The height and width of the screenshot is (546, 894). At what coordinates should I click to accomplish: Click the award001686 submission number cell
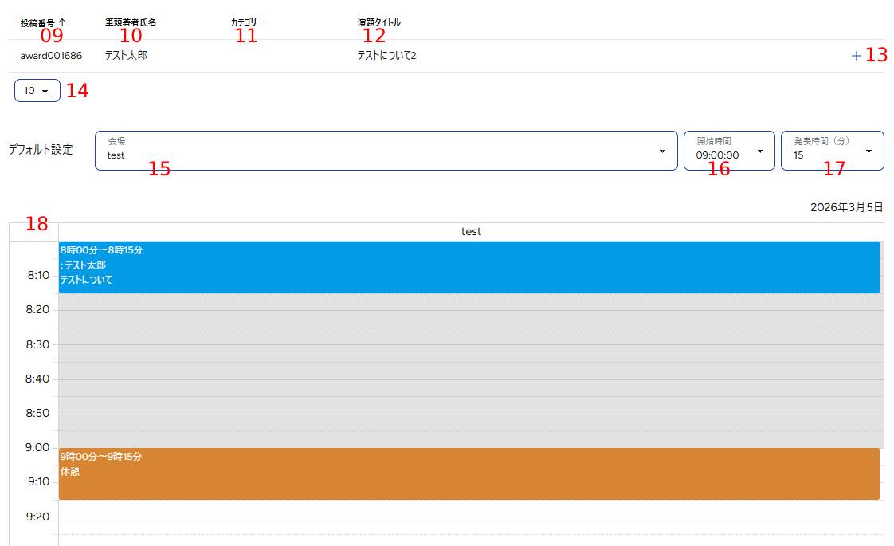point(51,56)
